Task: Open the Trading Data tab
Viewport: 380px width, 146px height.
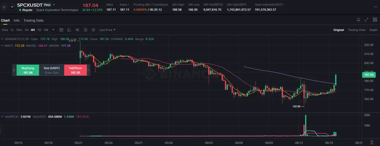Action: (x=33, y=20)
